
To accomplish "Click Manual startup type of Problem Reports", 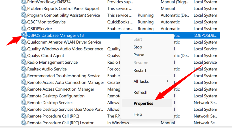I will (x=168, y=8).
